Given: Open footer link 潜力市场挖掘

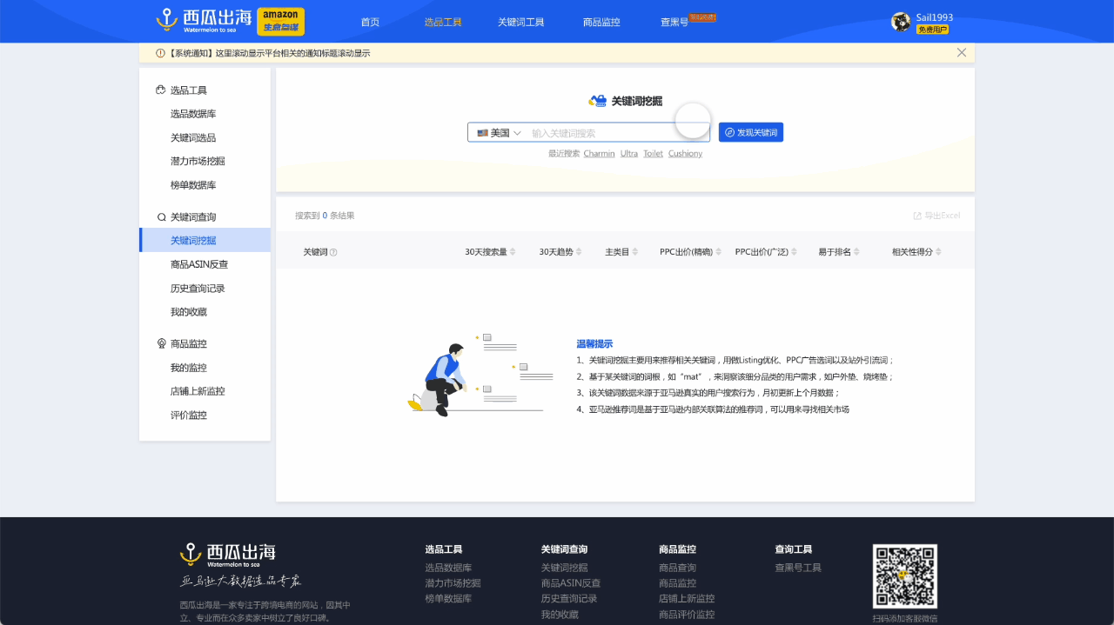Looking at the screenshot, I should click(x=453, y=583).
